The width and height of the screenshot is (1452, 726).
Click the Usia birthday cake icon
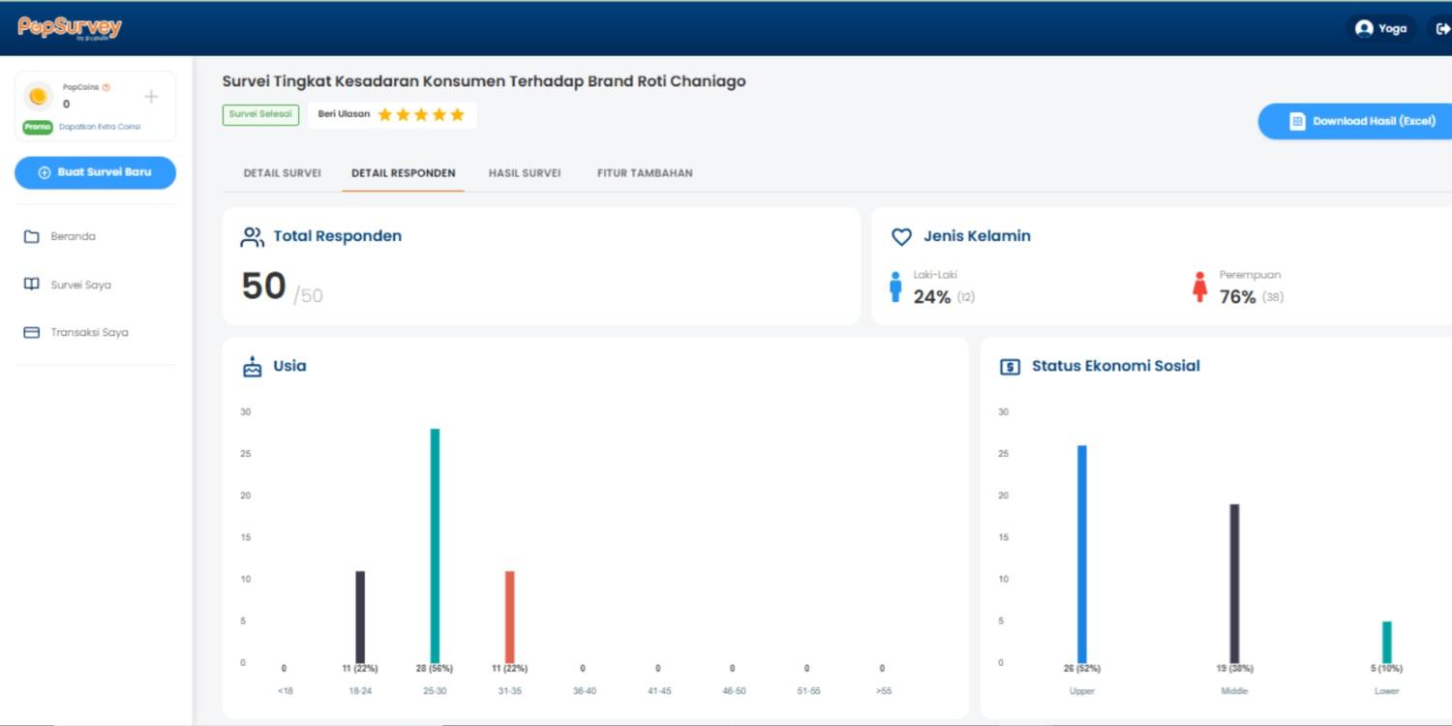(x=253, y=367)
